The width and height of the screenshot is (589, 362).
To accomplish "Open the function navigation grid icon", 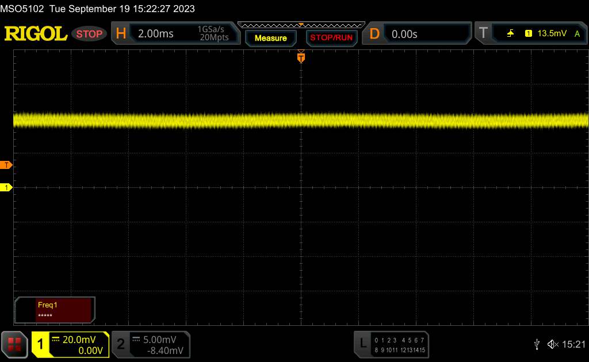I will (14, 344).
